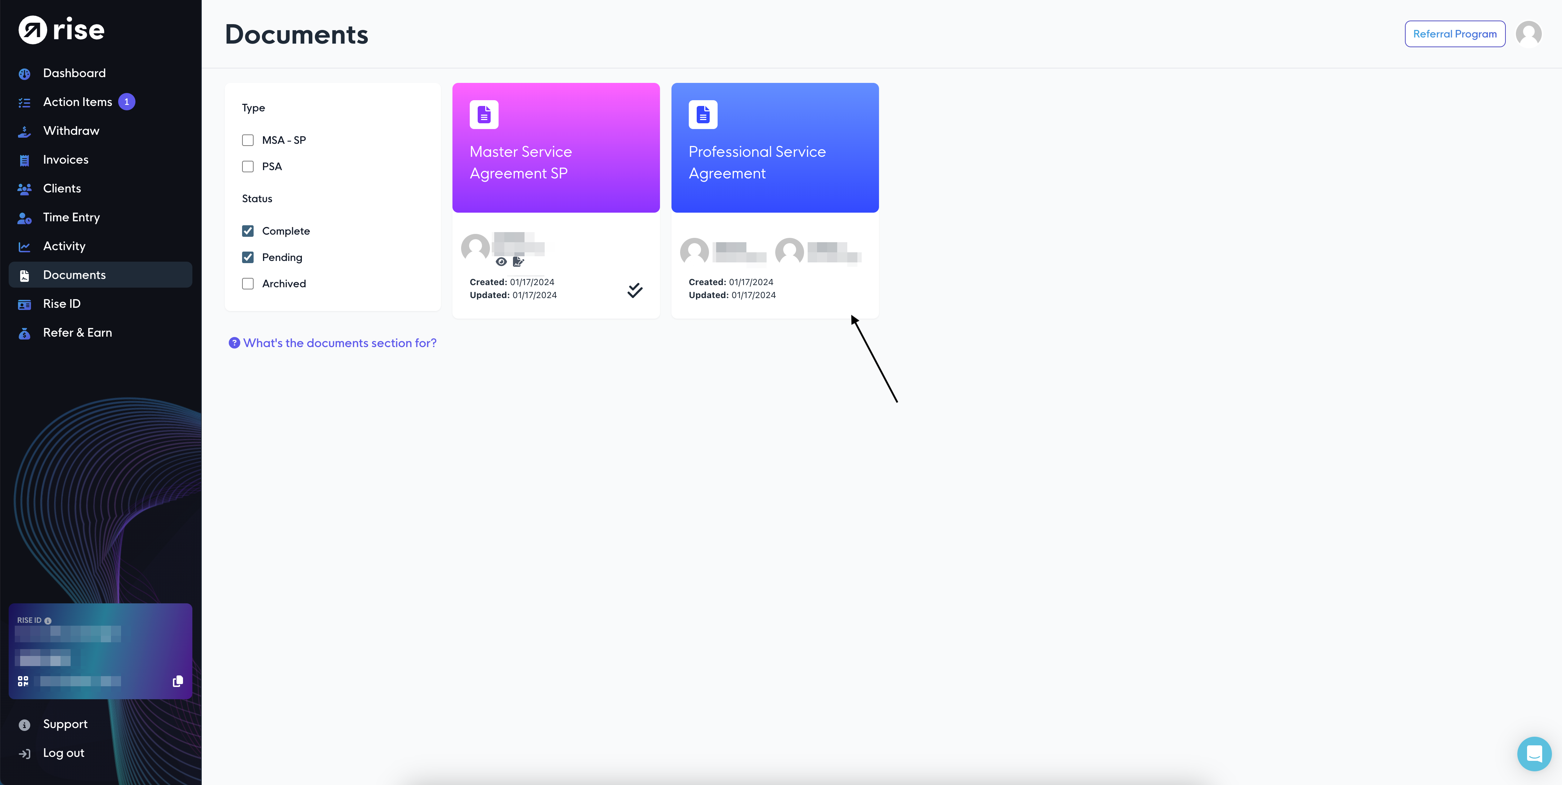Click the document icon on Master Service Agreement card
This screenshot has height=785, width=1562.
484,114
